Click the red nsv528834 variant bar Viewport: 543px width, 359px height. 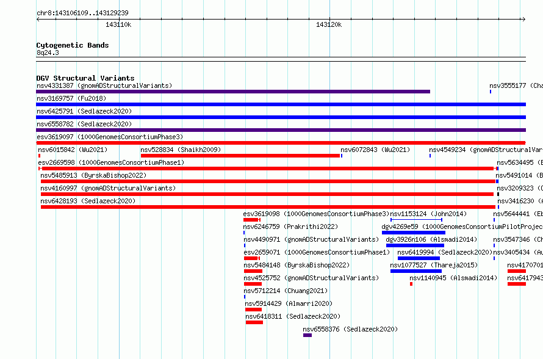click(x=240, y=156)
